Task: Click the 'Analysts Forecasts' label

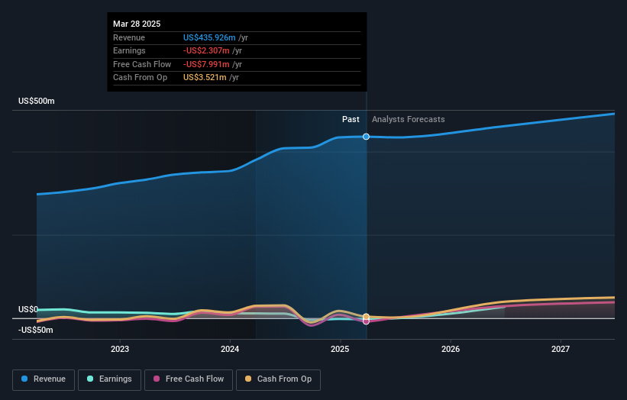Action: coord(409,119)
